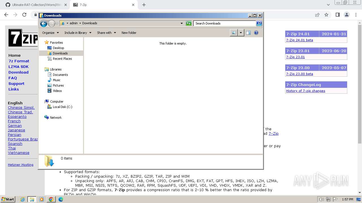The width and height of the screenshot is (362, 203).
Task: Bookmark this page star icon
Action: pyautogui.click(x=326, y=15)
